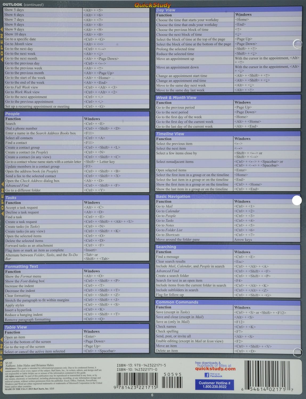Click 'Show the Format menu'
Screen dimensions: 306x399
click(x=23, y=276)
